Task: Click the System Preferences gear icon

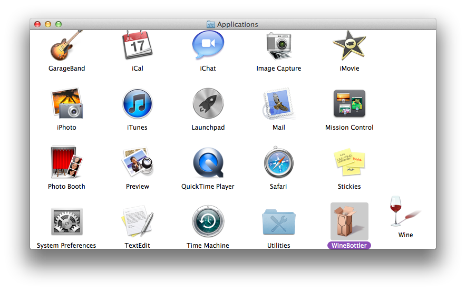Action: click(x=66, y=221)
